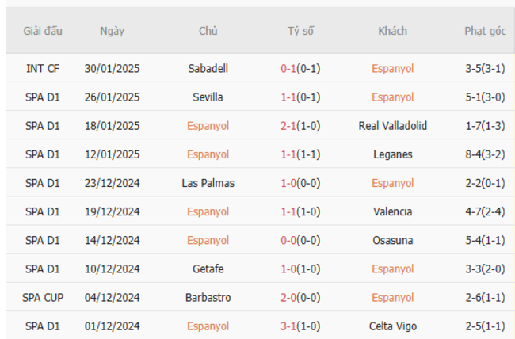Open the Las Palmas team link
515x339 pixels.
208,183
